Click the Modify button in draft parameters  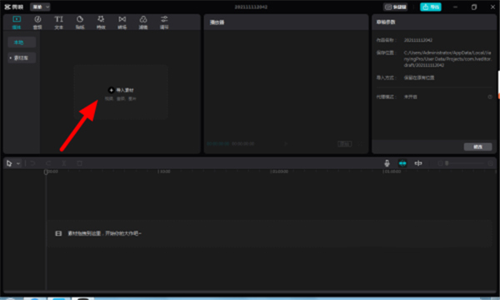tap(477, 147)
